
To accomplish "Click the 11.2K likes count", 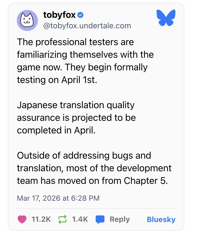I will [41, 219].
